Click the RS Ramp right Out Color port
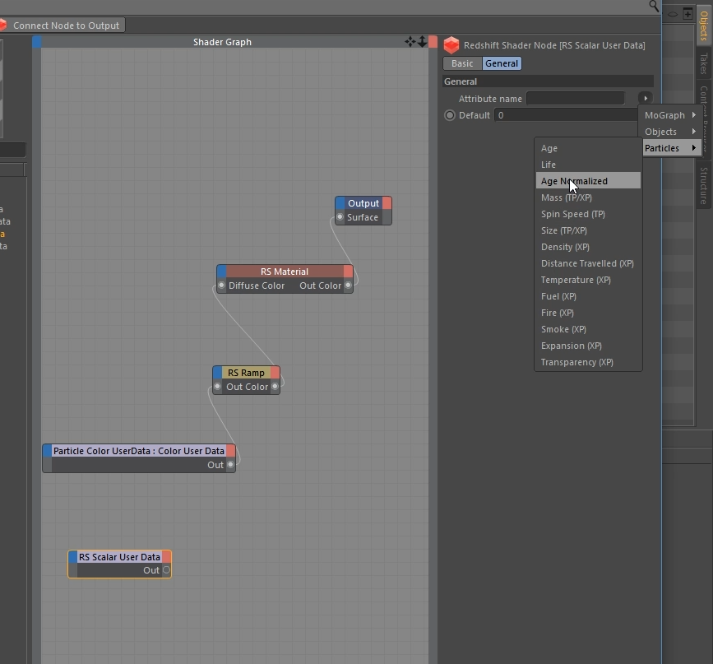The width and height of the screenshot is (713, 664). pos(275,387)
